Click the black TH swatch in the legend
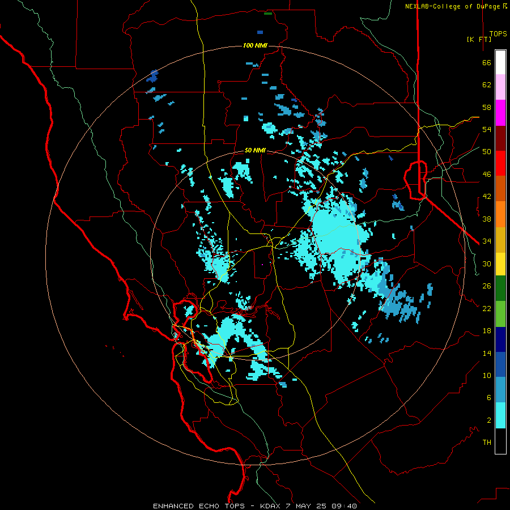Image resolution: width=510 pixels, height=510 pixels. [x=500, y=441]
